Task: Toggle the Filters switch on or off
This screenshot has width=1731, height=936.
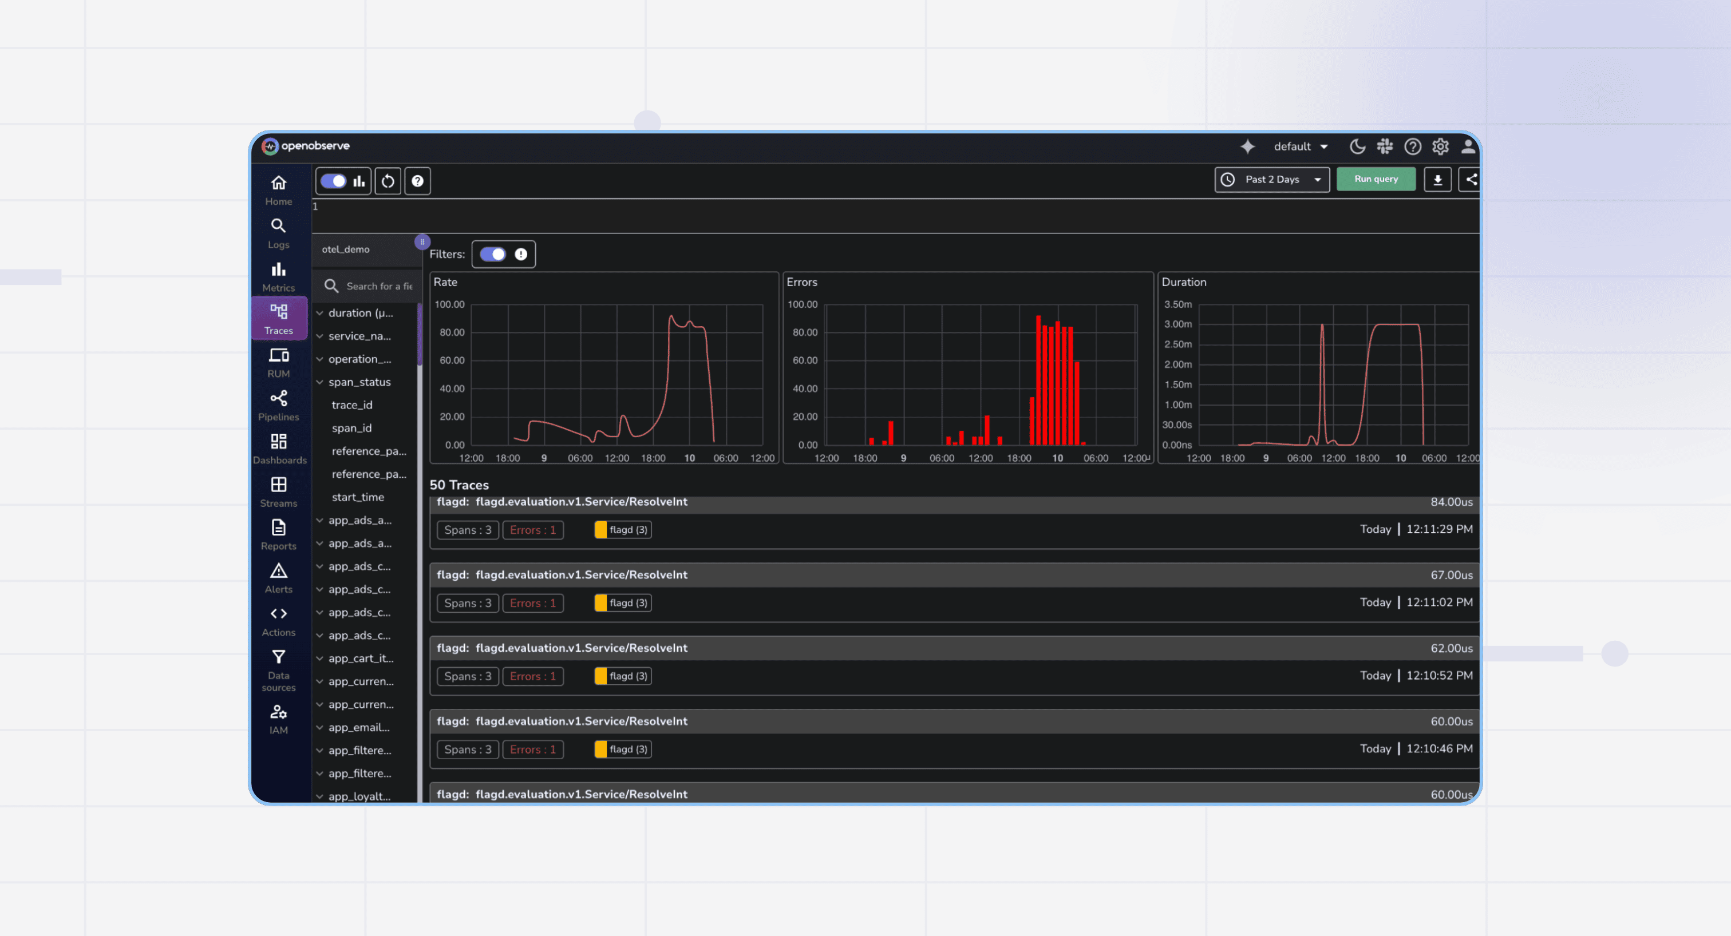Action: coord(494,254)
